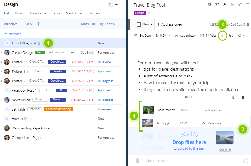Open Competitor 1 Pager task
251x166 pixels.
26,138
